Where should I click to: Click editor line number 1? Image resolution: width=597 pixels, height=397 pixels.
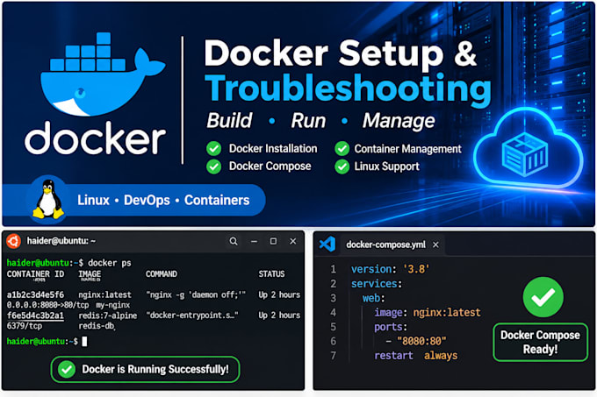coord(333,269)
